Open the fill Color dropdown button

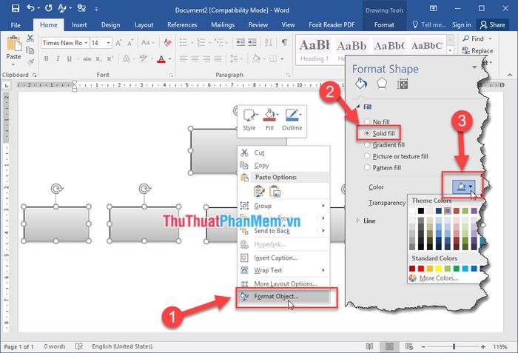coord(462,186)
